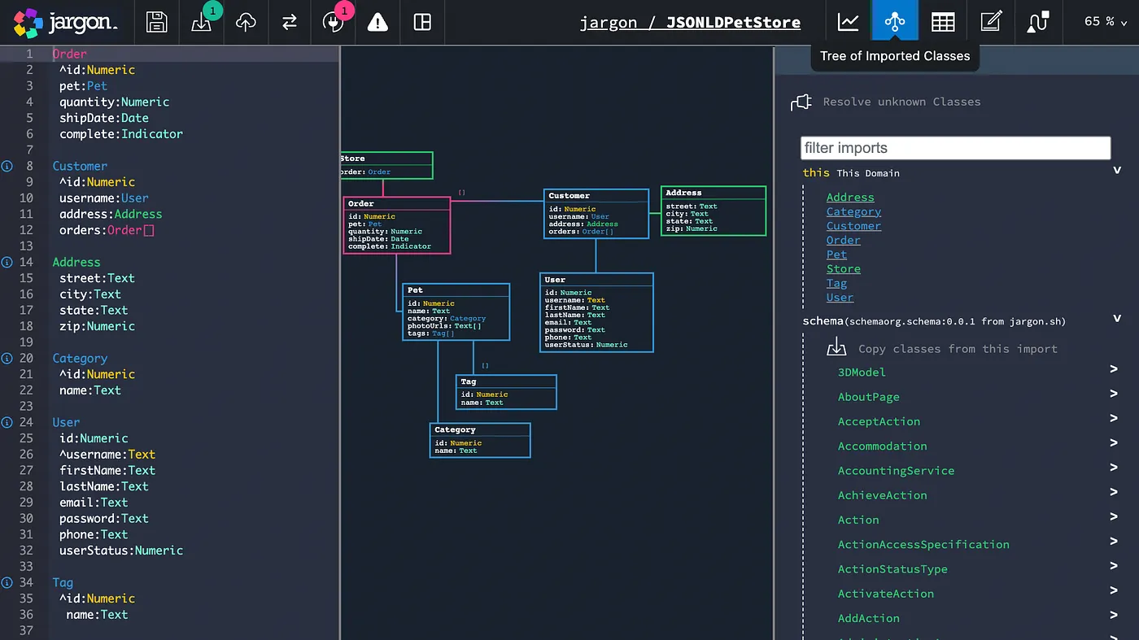Image resolution: width=1139 pixels, height=640 pixels.
Task: Switch to the connector flow tab near the bell
Action: pyautogui.click(x=1038, y=22)
